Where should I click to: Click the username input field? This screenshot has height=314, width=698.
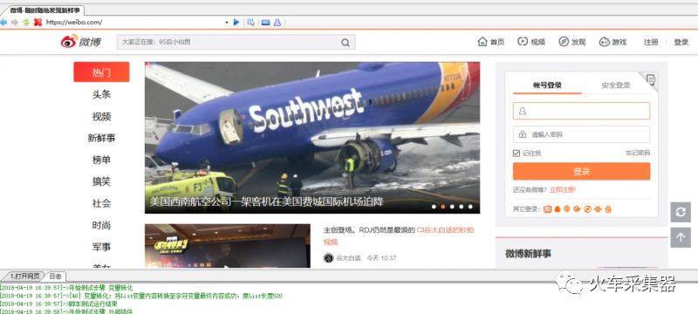coord(581,111)
